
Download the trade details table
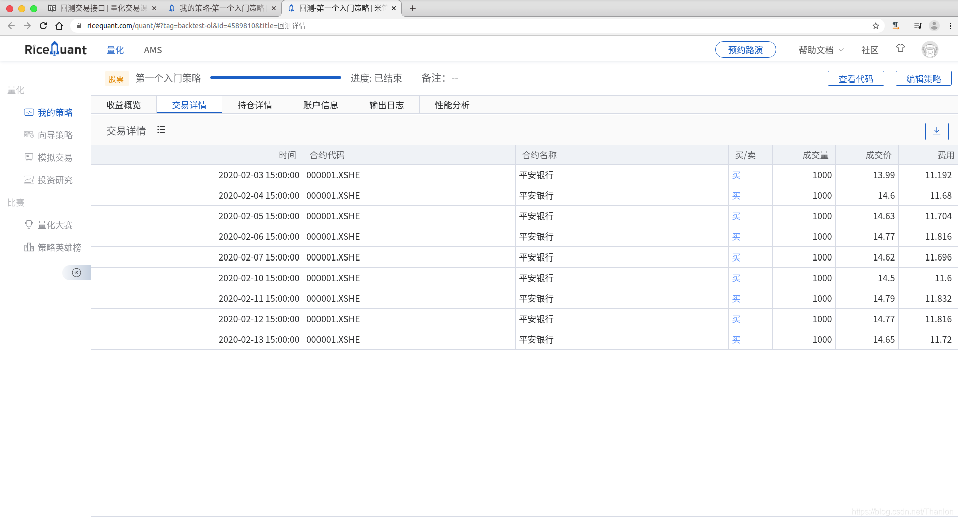[936, 131]
